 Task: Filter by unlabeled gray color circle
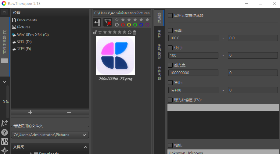pyautogui.click(x=117, y=25)
